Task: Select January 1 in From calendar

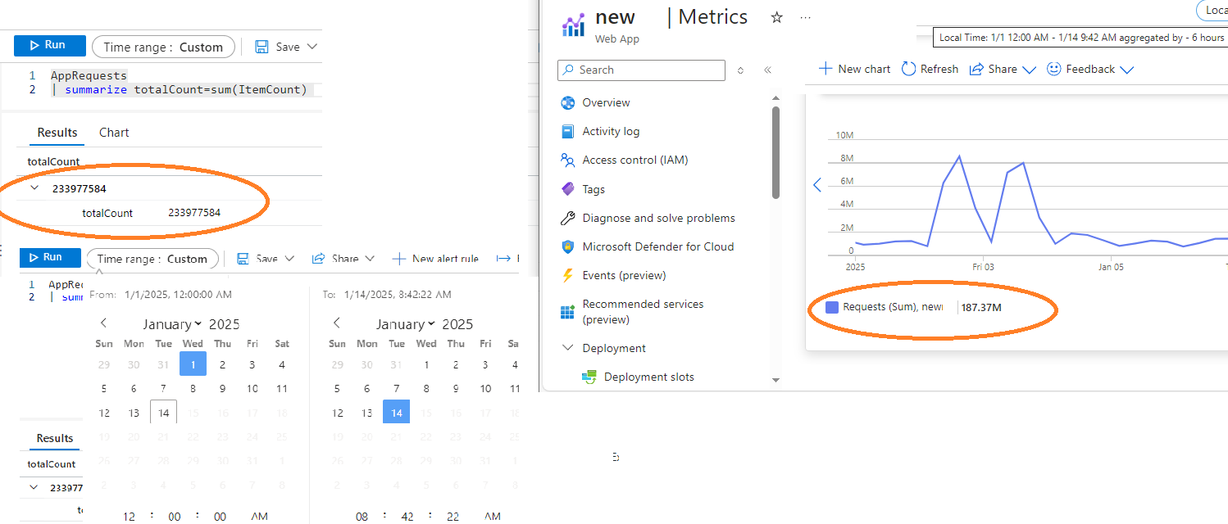Action: pyautogui.click(x=193, y=365)
